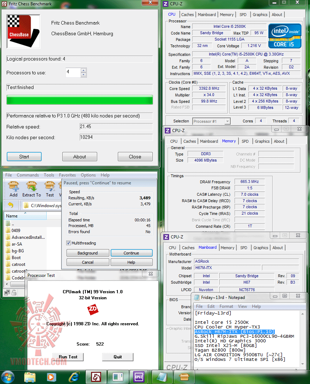Click Cancel in WinRAR test dialog
Image resolution: width=310 pixels, height=384 pixels.
88,262
